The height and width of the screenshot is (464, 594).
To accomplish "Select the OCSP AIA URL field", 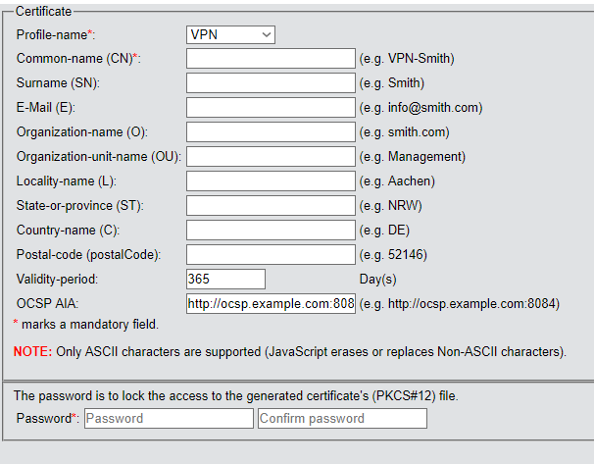I will coord(271,304).
